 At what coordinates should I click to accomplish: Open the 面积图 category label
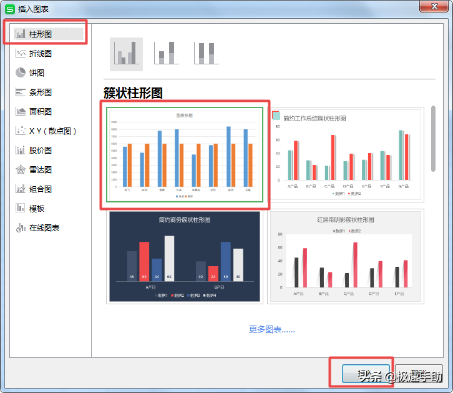coord(41,112)
